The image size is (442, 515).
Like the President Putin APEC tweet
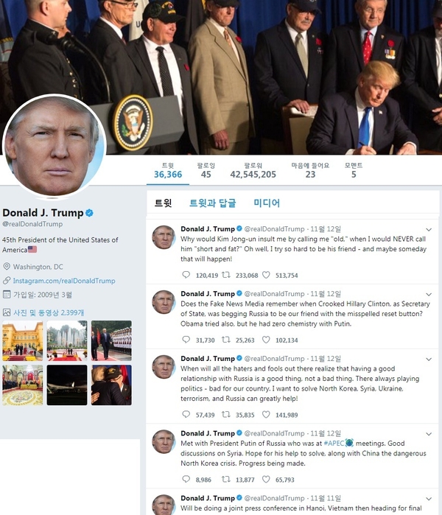tap(266, 479)
